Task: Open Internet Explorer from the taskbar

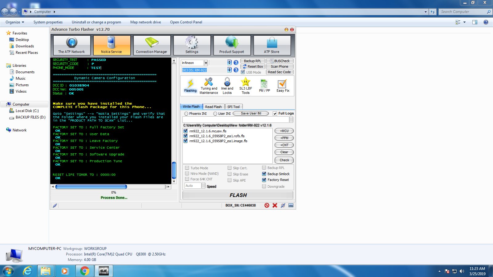Action: click(x=28, y=271)
